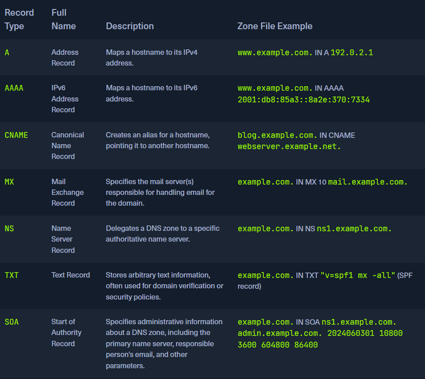
Task: Click the "v=spf1 mx -all" SPF string
Action: [x=358, y=275]
